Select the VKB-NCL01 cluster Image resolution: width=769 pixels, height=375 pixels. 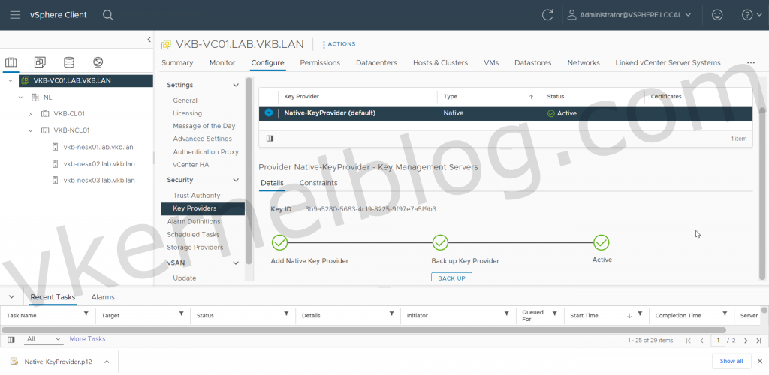71,130
